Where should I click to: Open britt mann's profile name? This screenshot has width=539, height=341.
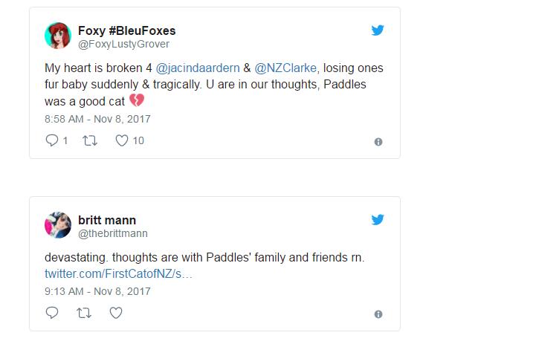coord(107,220)
